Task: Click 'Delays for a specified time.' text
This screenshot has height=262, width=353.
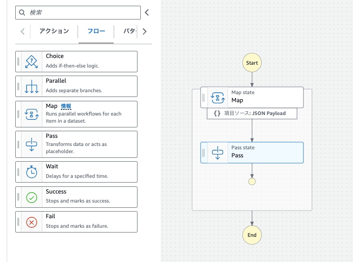Action: pyautogui.click(x=77, y=176)
